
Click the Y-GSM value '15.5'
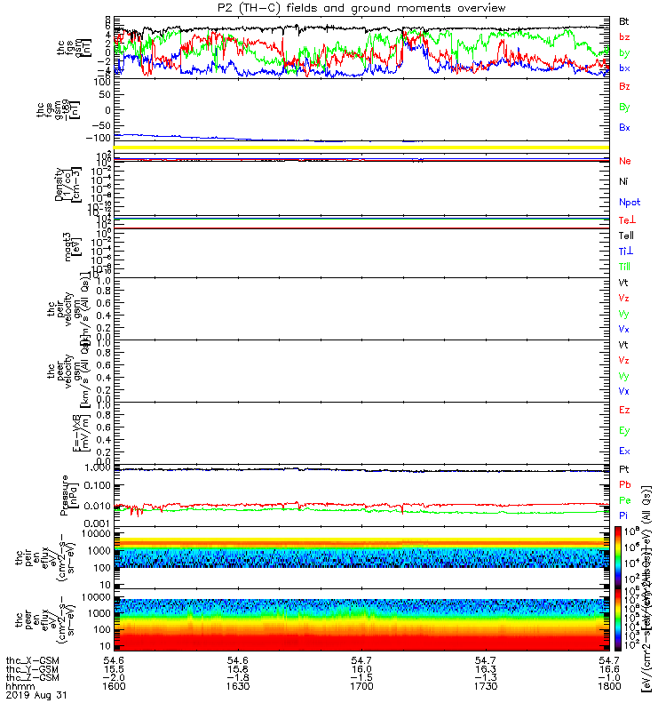pyautogui.click(x=114, y=669)
